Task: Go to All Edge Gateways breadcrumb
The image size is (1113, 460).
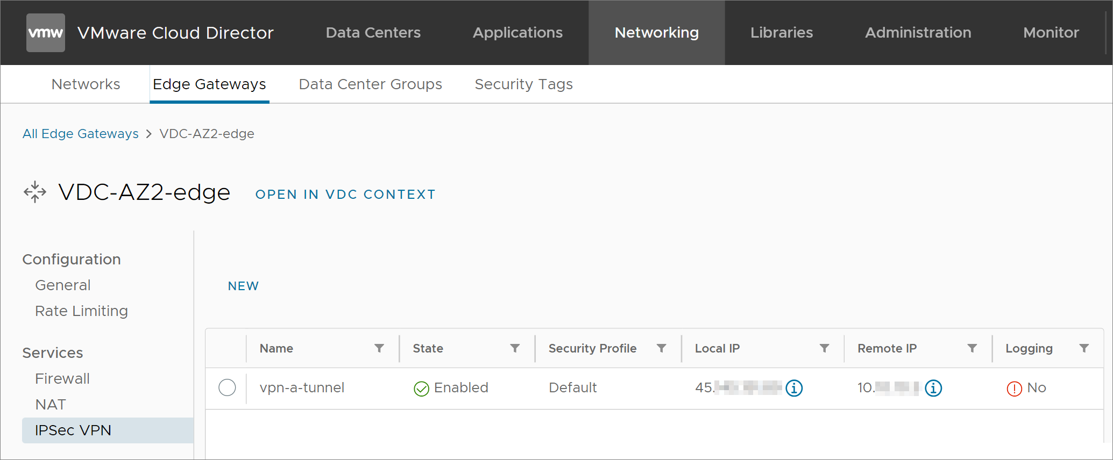Action: 81,134
